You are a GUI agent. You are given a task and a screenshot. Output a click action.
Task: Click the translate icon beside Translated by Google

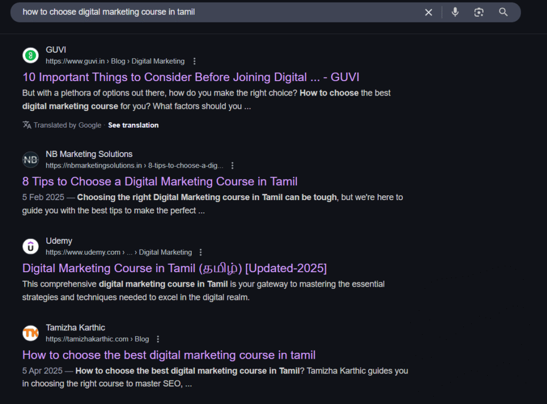click(27, 125)
